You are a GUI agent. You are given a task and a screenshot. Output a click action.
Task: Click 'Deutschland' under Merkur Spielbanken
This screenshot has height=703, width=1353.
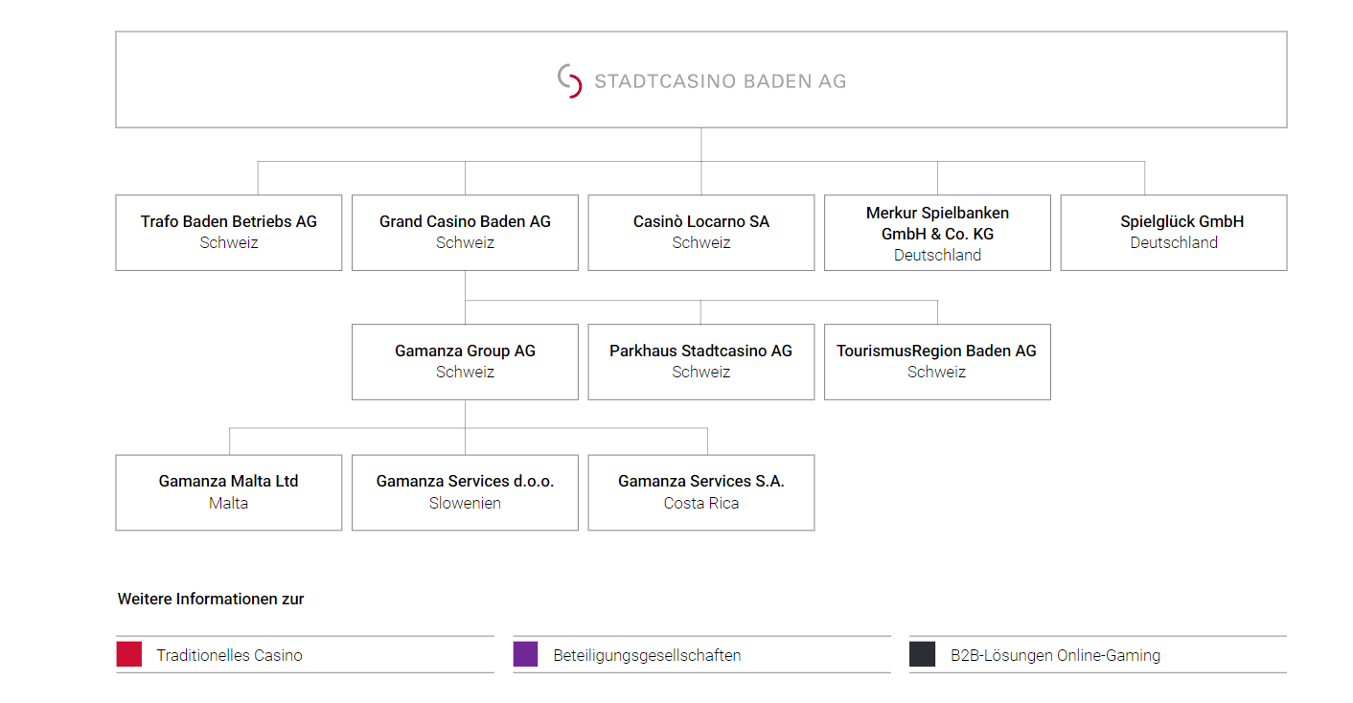[937, 256]
